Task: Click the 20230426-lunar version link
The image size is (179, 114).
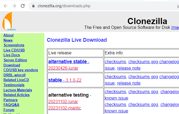Action: (x=63, y=68)
